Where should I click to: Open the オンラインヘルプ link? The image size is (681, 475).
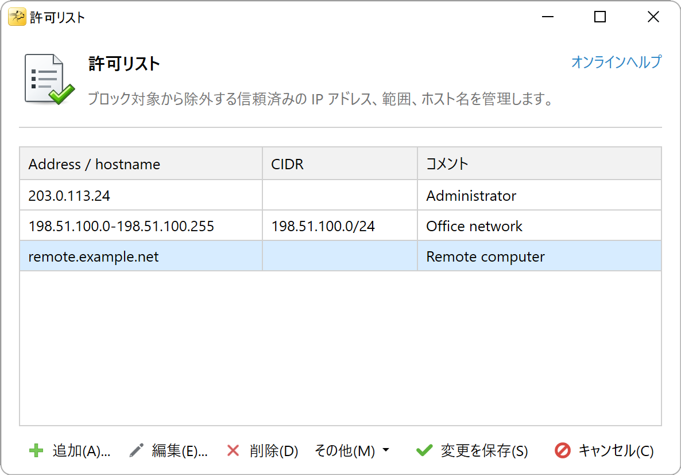616,61
